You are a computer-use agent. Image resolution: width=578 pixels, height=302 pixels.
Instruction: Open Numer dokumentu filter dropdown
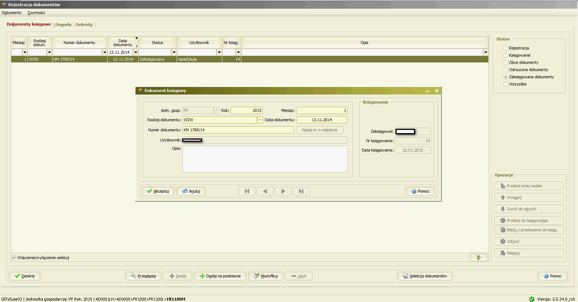pos(105,52)
